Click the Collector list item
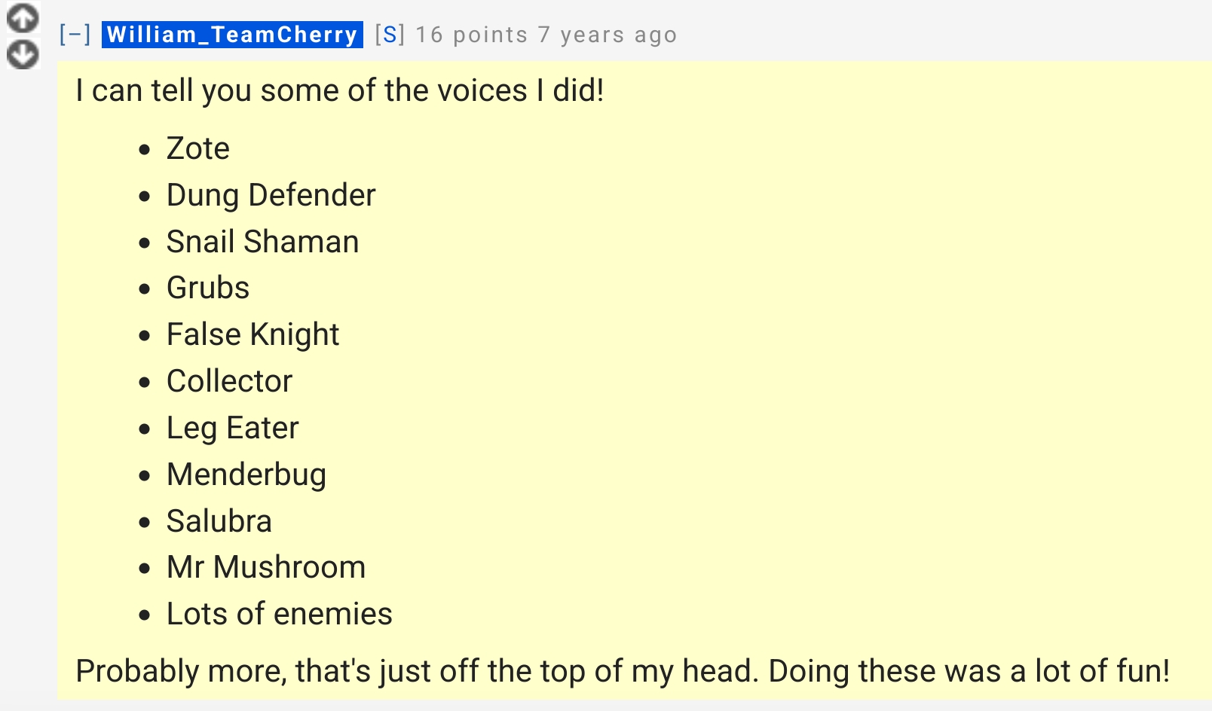 click(x=229, y=381)
